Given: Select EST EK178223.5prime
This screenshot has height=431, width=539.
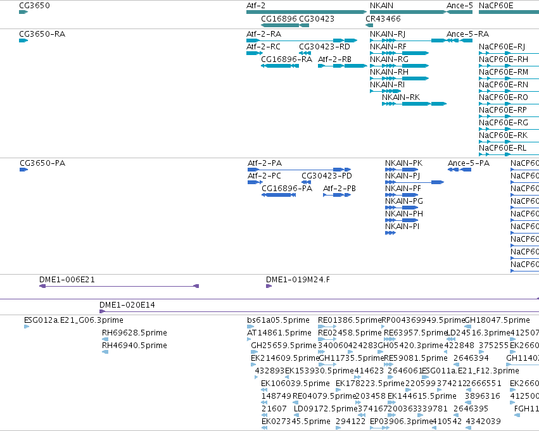Looking at the screenshot, I should tap(371, 384).
